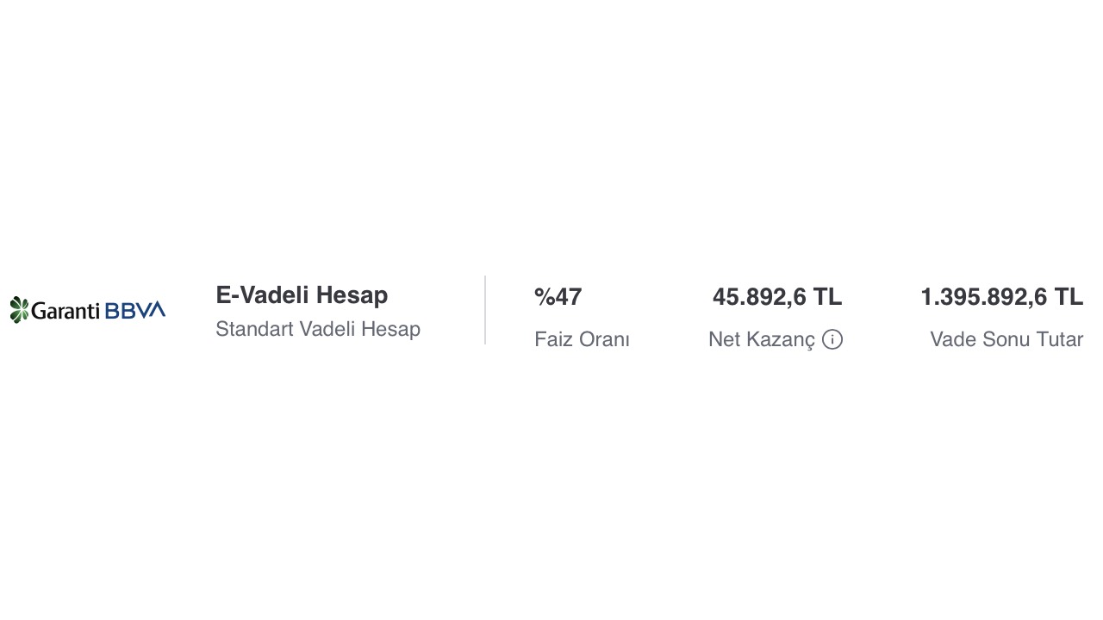Image resolution: width=1103 pixels, height=620 pixels.
Task: Click the vertical divider after product name
Action: [485, 310]
